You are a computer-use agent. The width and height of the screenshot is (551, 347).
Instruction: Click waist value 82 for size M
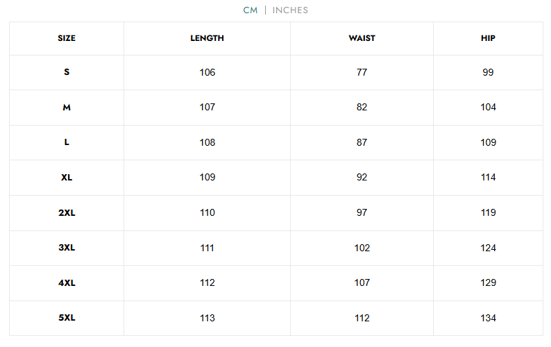point(362,108)
